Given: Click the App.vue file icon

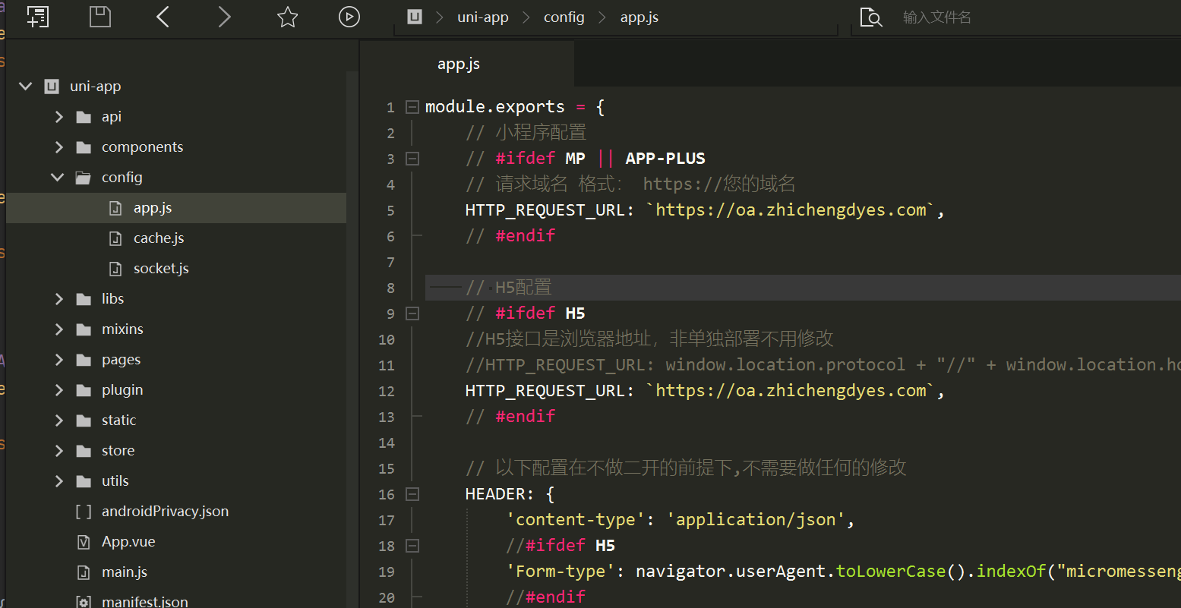Looking at the screenshot, I should 84,542.
